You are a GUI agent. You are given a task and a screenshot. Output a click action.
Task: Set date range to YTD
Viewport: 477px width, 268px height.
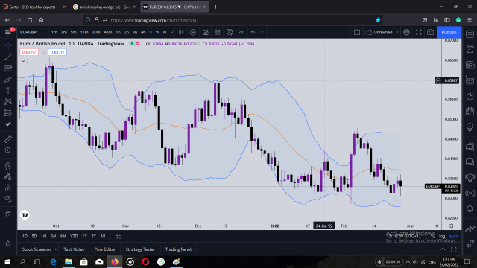click(74, 236)
